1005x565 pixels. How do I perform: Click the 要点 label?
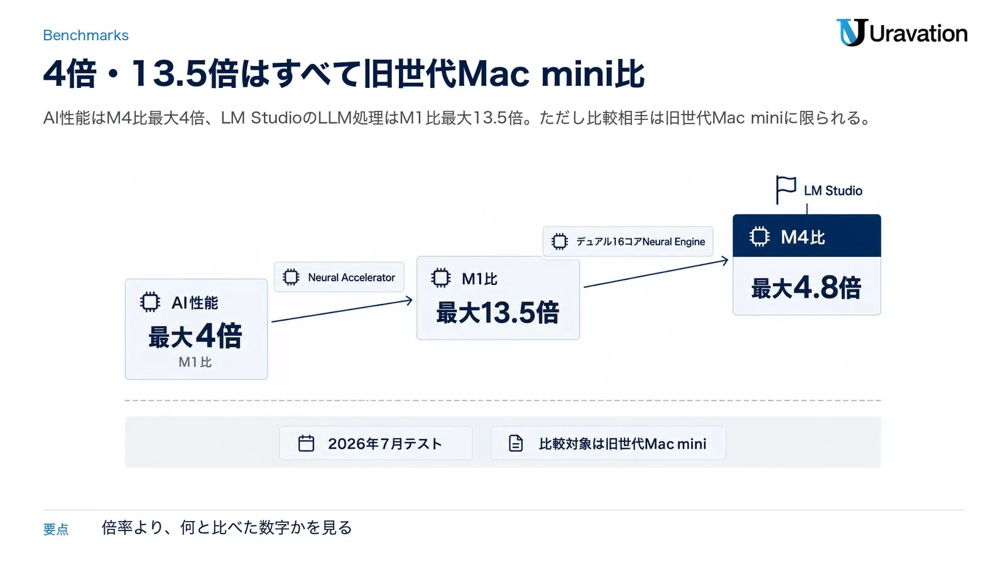coord(56,529)
